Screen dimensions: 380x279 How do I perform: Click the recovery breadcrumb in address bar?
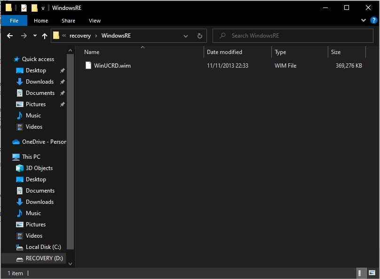(80, 36)
